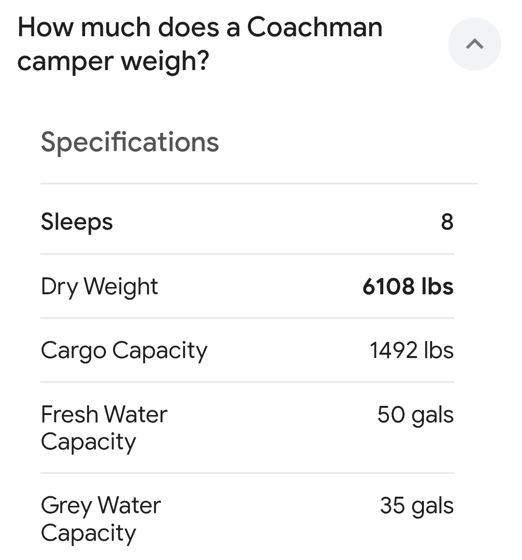The image size is (522, 560).
Task: Select the Cargo Capacity label
Action: point(124,350)
